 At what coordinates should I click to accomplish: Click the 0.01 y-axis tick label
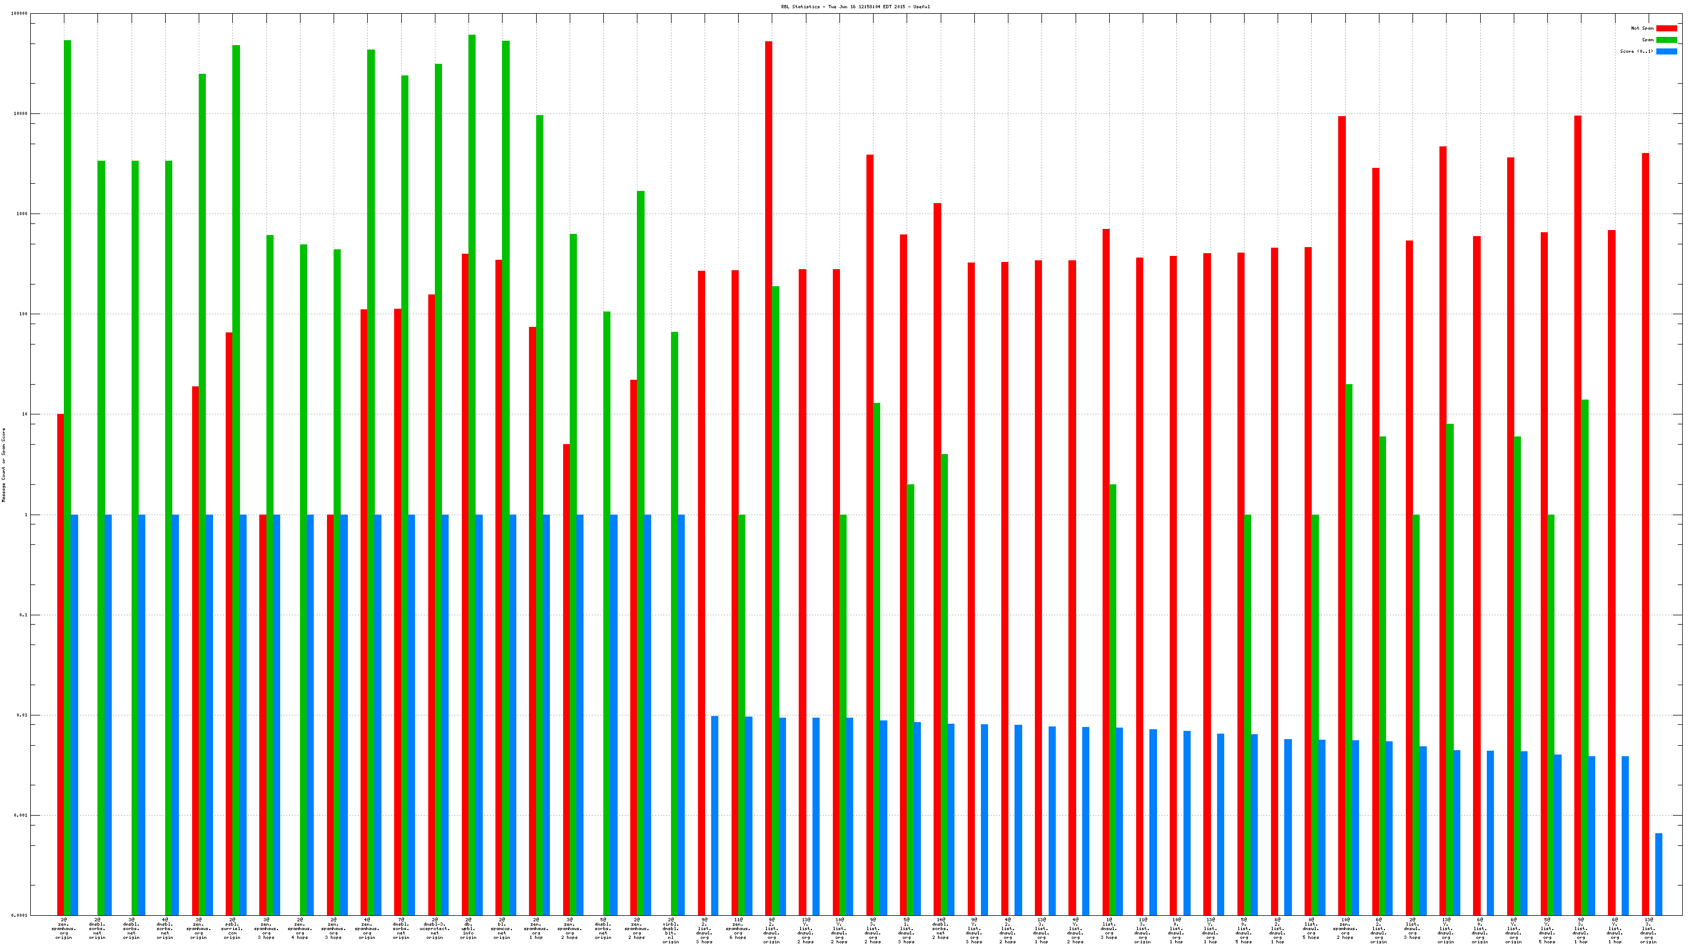tap(21, 715)
